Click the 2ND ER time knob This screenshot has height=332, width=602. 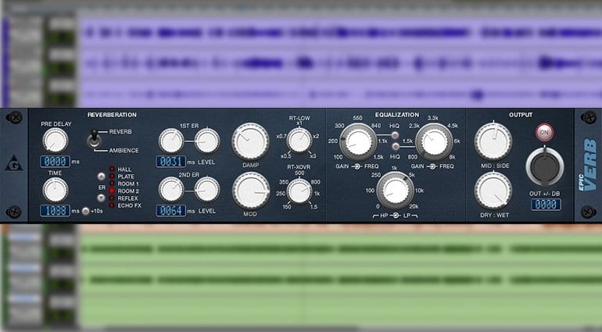pyautogui.click(x=171, y=190)
